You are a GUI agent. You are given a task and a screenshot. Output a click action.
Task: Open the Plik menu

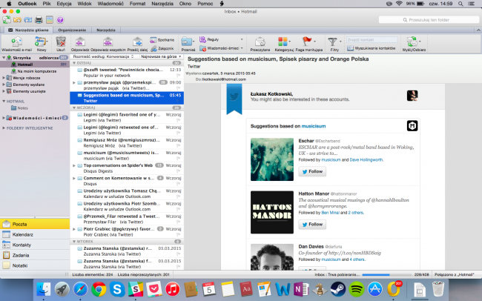coord(47,4)
